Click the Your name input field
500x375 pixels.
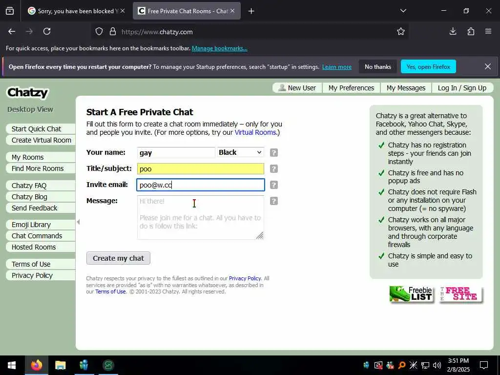tap(176, 152)
